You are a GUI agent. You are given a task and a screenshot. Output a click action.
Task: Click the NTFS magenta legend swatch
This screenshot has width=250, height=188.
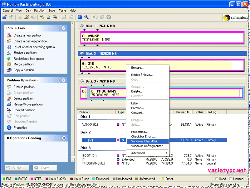[x=32, y=179]
